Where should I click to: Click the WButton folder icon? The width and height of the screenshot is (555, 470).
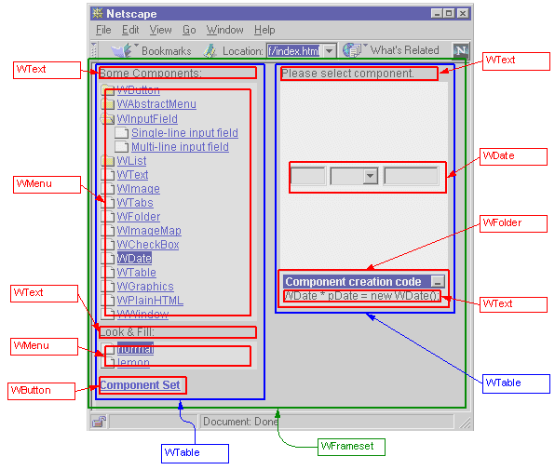108,90
